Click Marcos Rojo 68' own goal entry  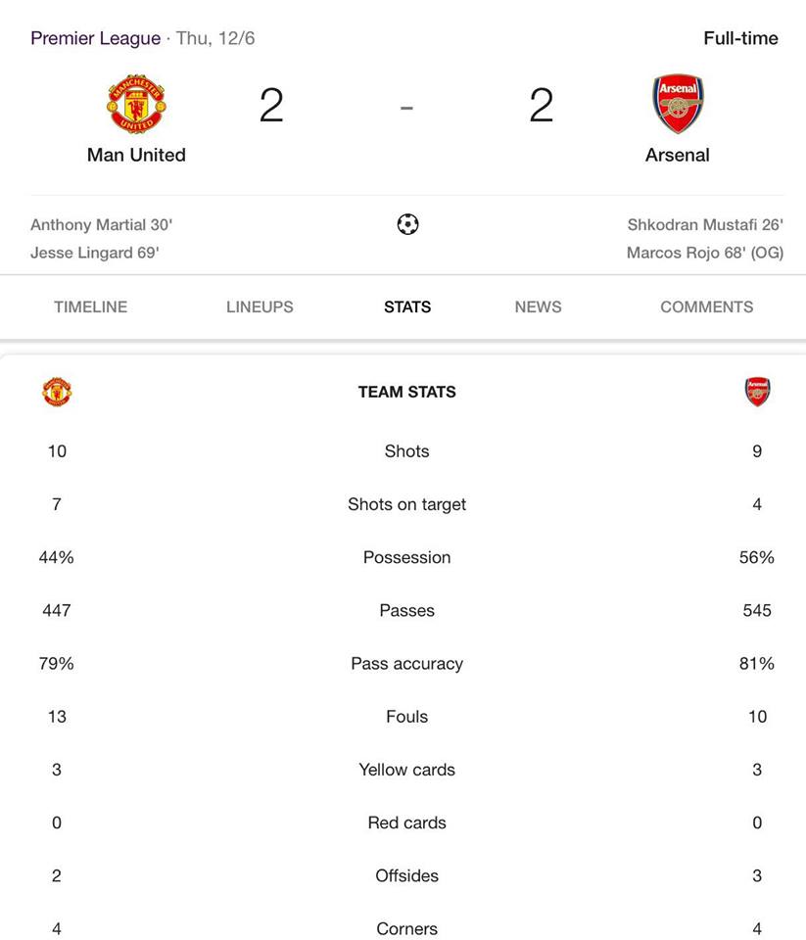(x=705, y=253)
